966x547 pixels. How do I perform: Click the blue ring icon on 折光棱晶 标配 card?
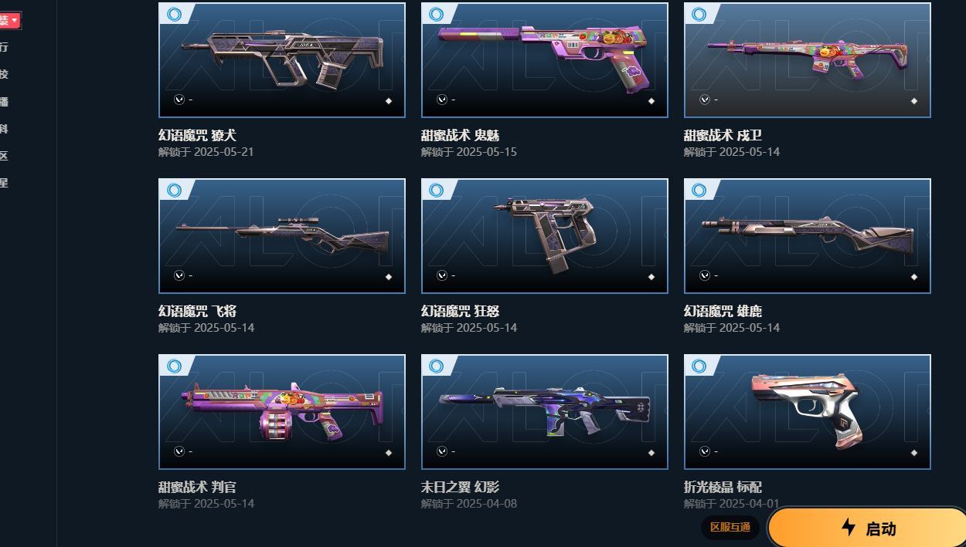coord(699,366)
